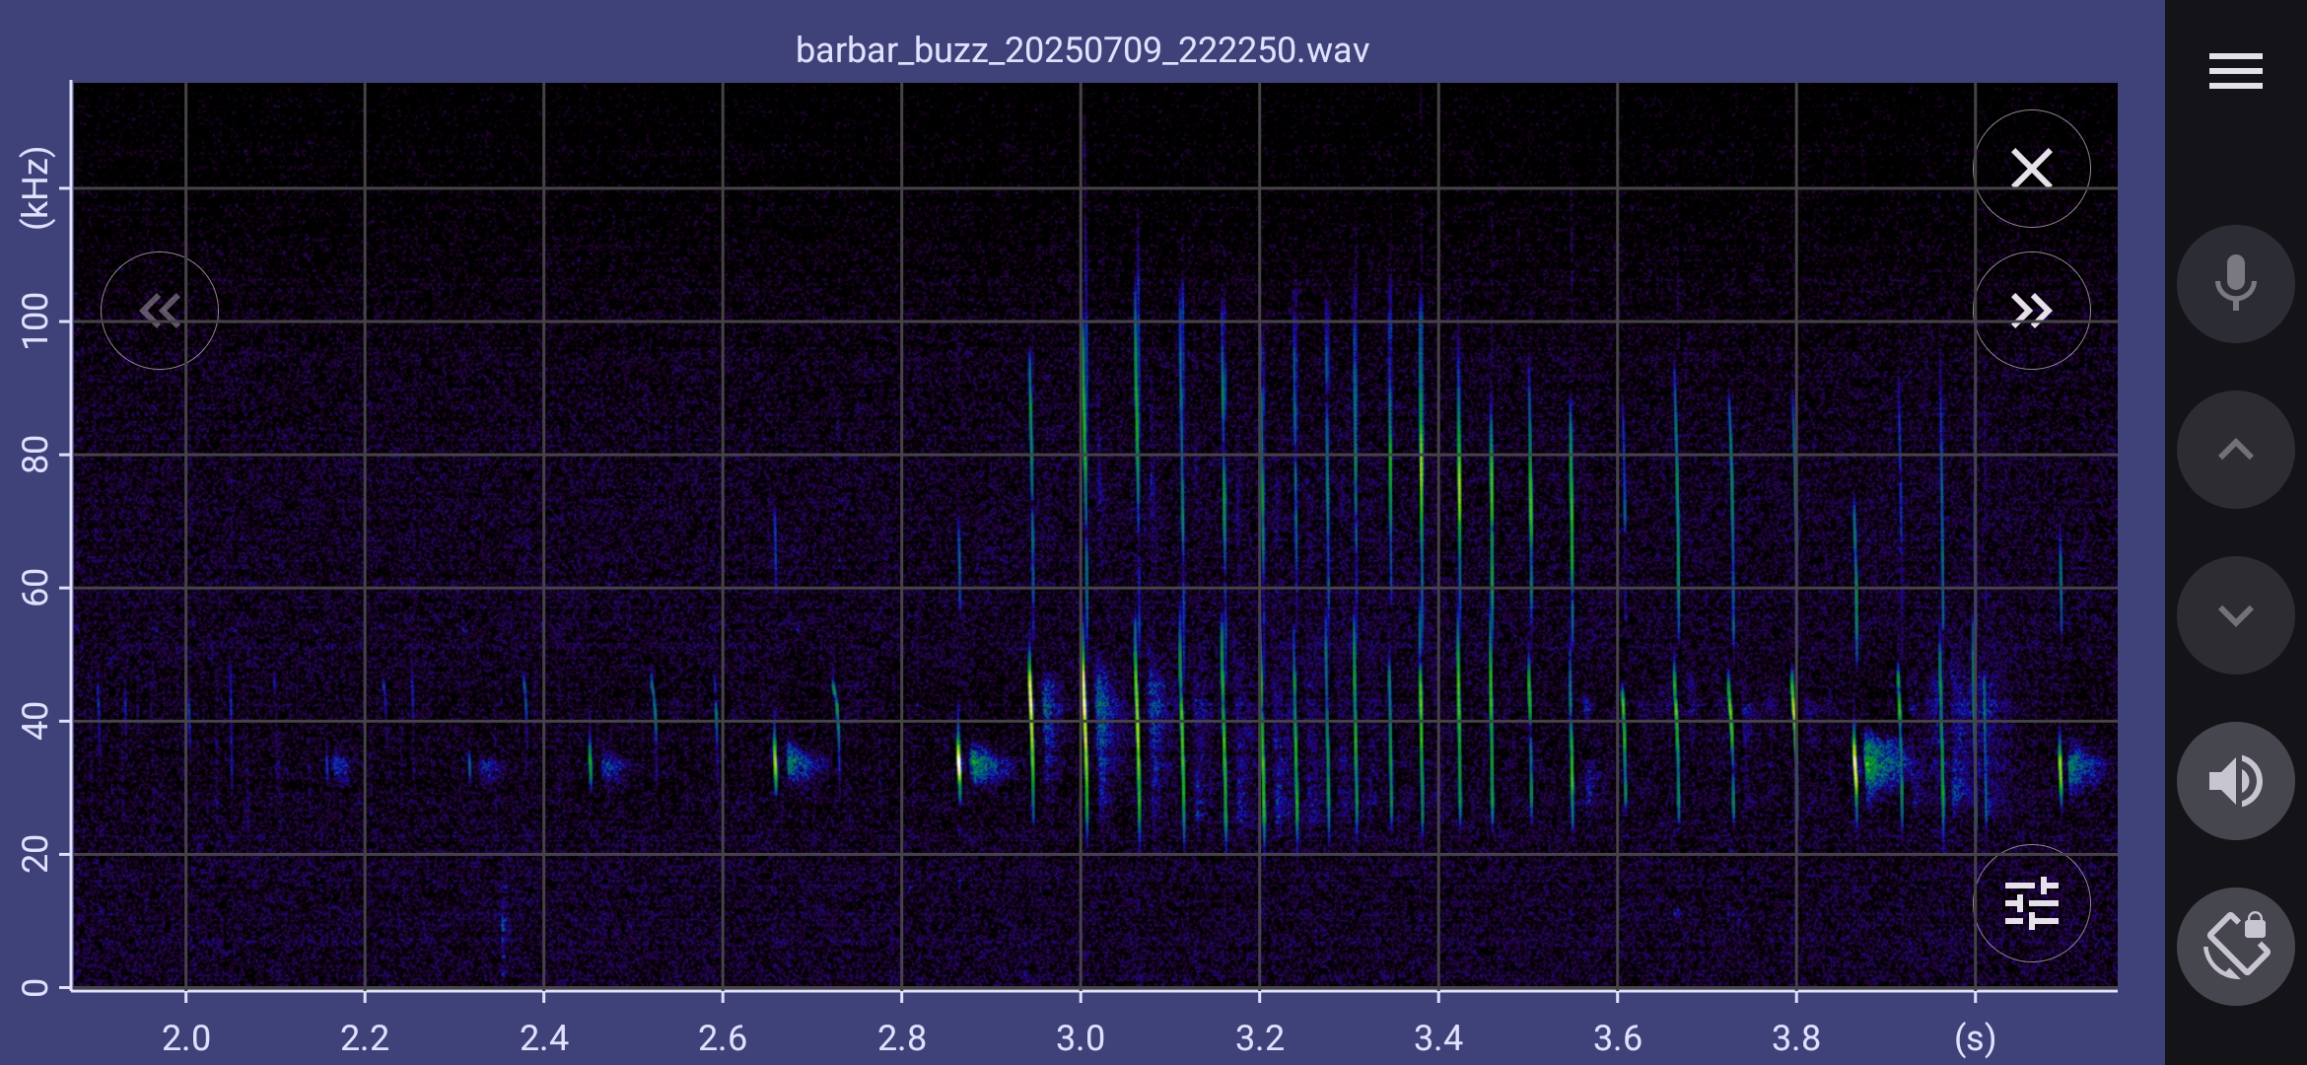Open the spectrogram tuning sliders settings
This screenshot has width=2307, height=1065.
[2031, 903]
